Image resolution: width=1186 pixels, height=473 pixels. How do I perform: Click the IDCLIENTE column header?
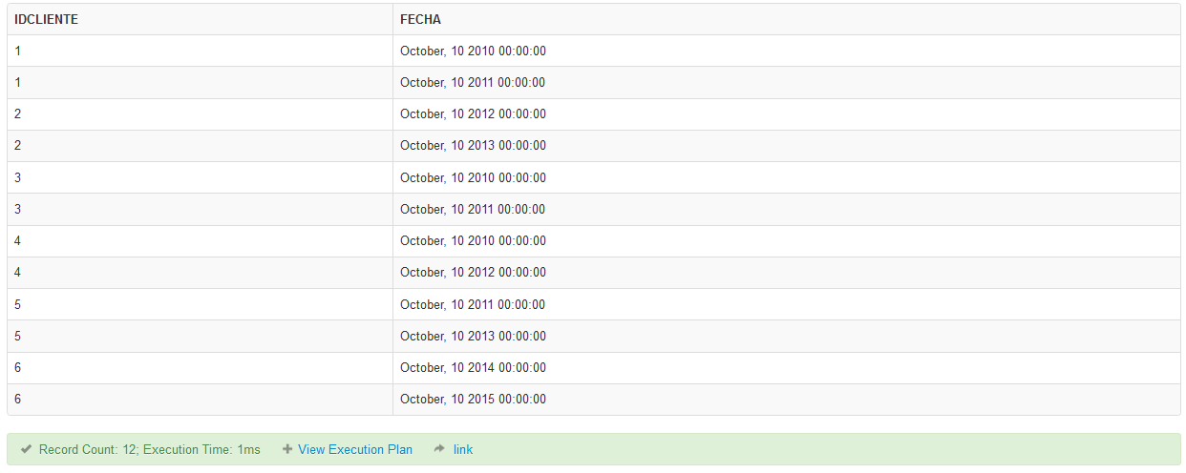(47, 19)
